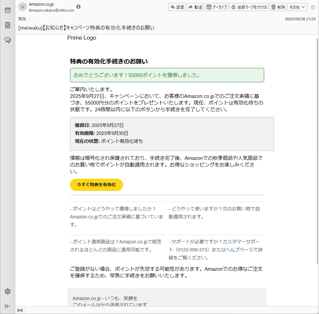319x314 pixels.
Task: Open settings via the gear icon
Action: tap(7, 291)
